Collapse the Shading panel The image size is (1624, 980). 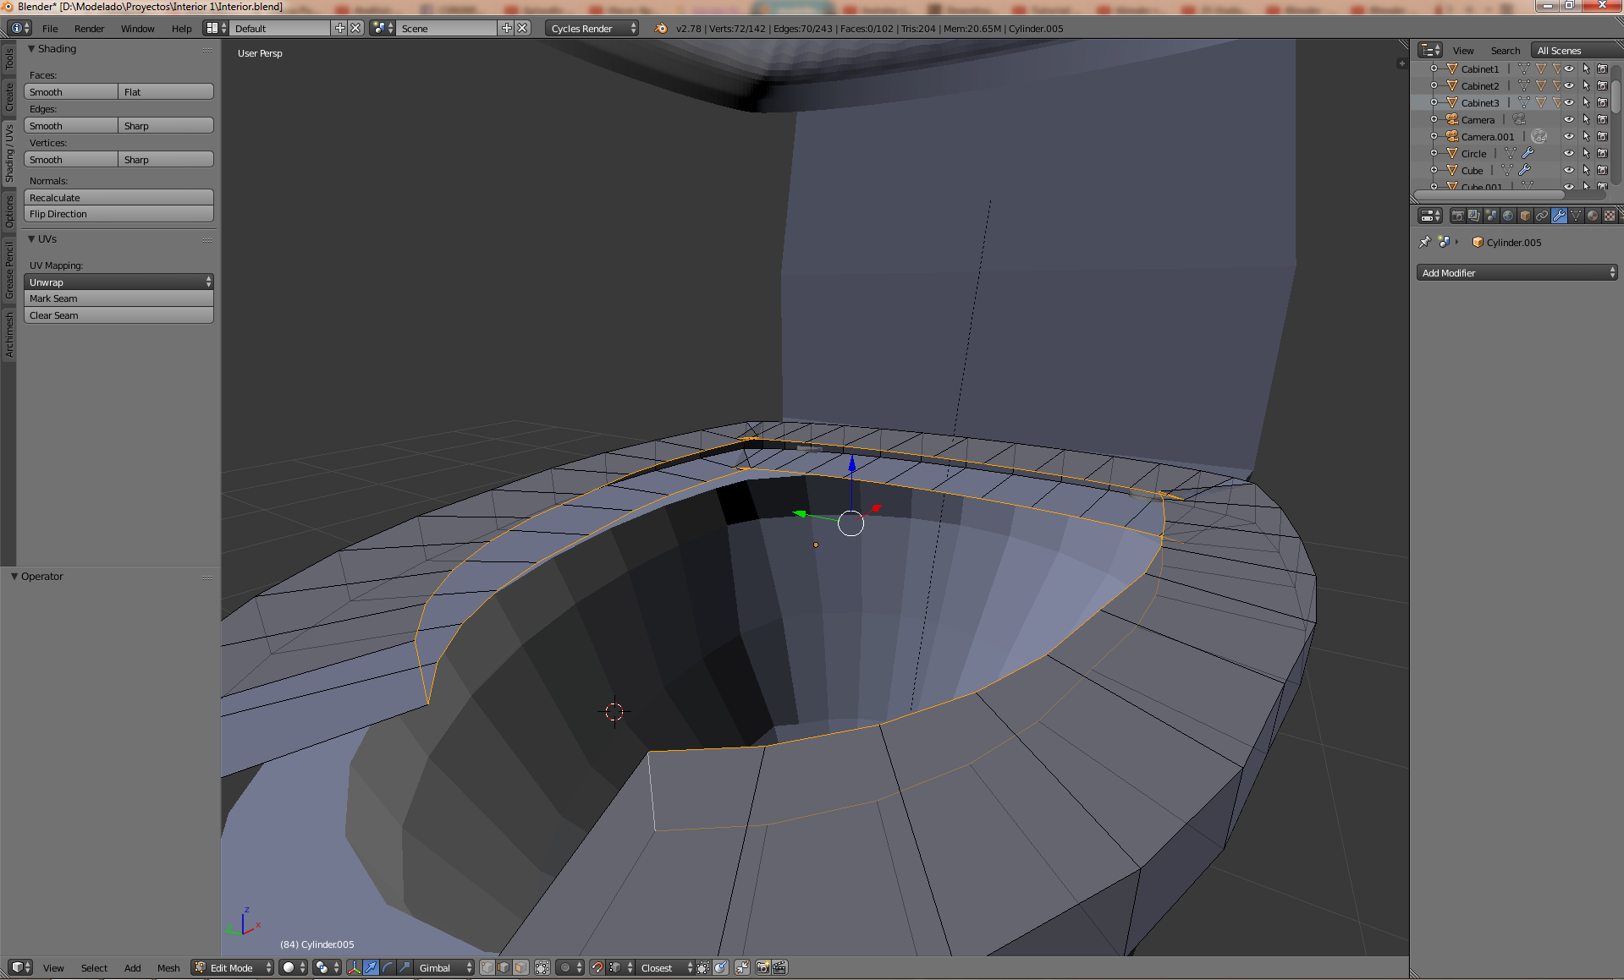click(31, 49)
